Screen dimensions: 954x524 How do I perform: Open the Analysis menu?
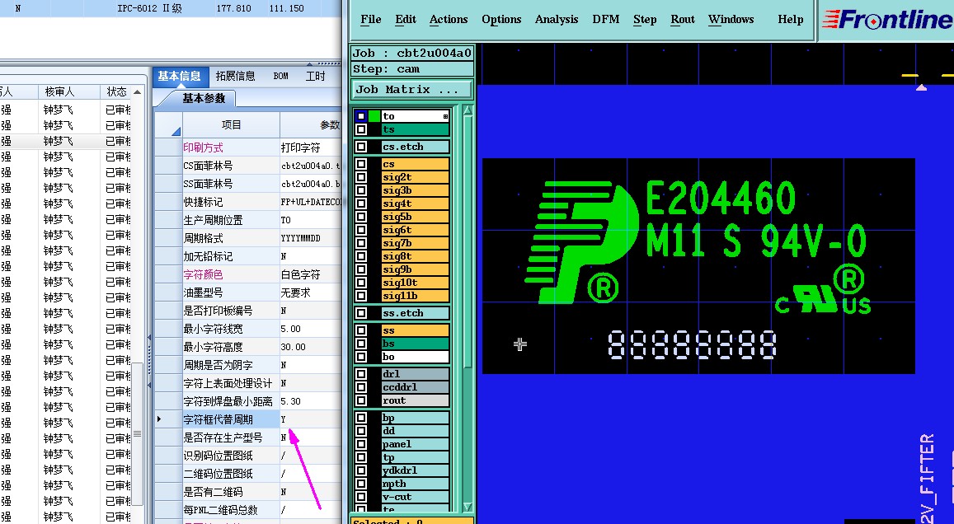pos(556,20)
